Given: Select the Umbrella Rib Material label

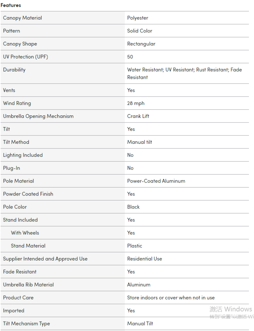Looking at the screenshot, I should click(29, 284).
